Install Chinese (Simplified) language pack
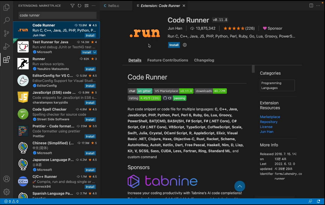The height and width of the screenshot is (205, 325). coord(90,153)
